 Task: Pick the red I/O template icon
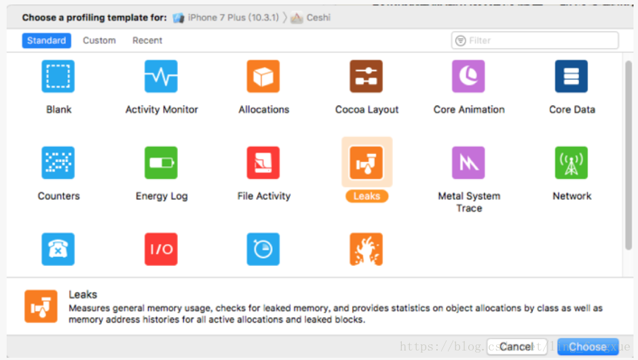click(161, 249)
